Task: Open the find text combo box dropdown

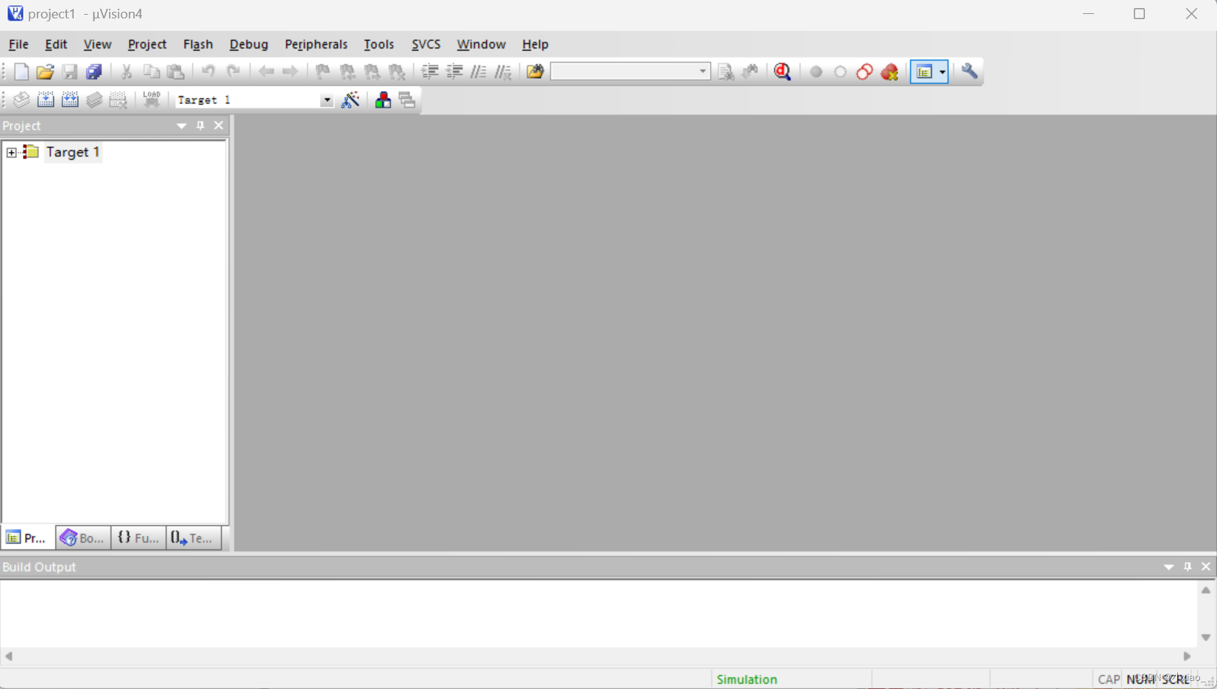Action: 702,71
